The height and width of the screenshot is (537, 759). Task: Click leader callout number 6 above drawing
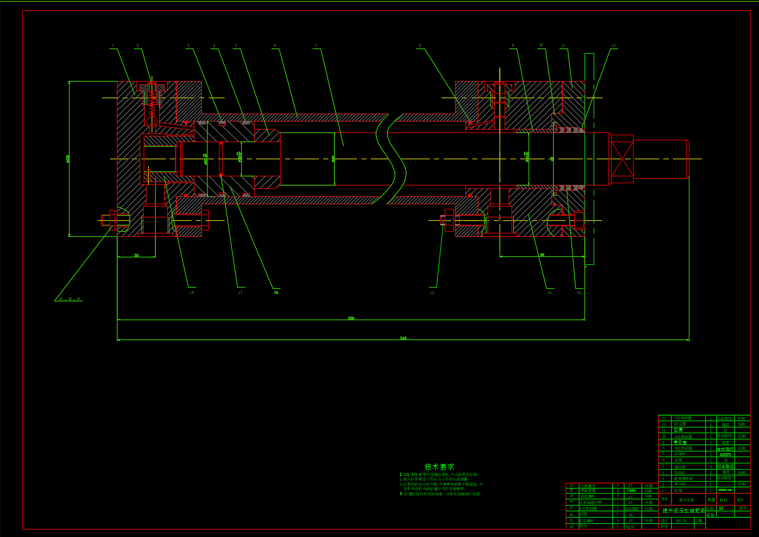(275, 46)
